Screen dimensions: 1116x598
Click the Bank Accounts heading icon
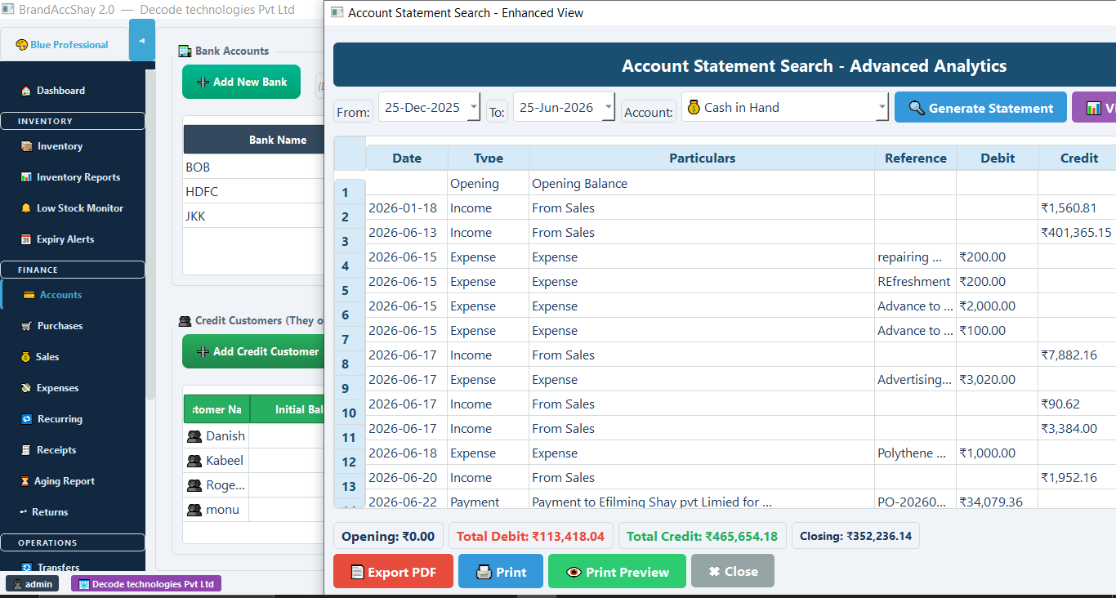pyautogui.click(x=185, y=51)
